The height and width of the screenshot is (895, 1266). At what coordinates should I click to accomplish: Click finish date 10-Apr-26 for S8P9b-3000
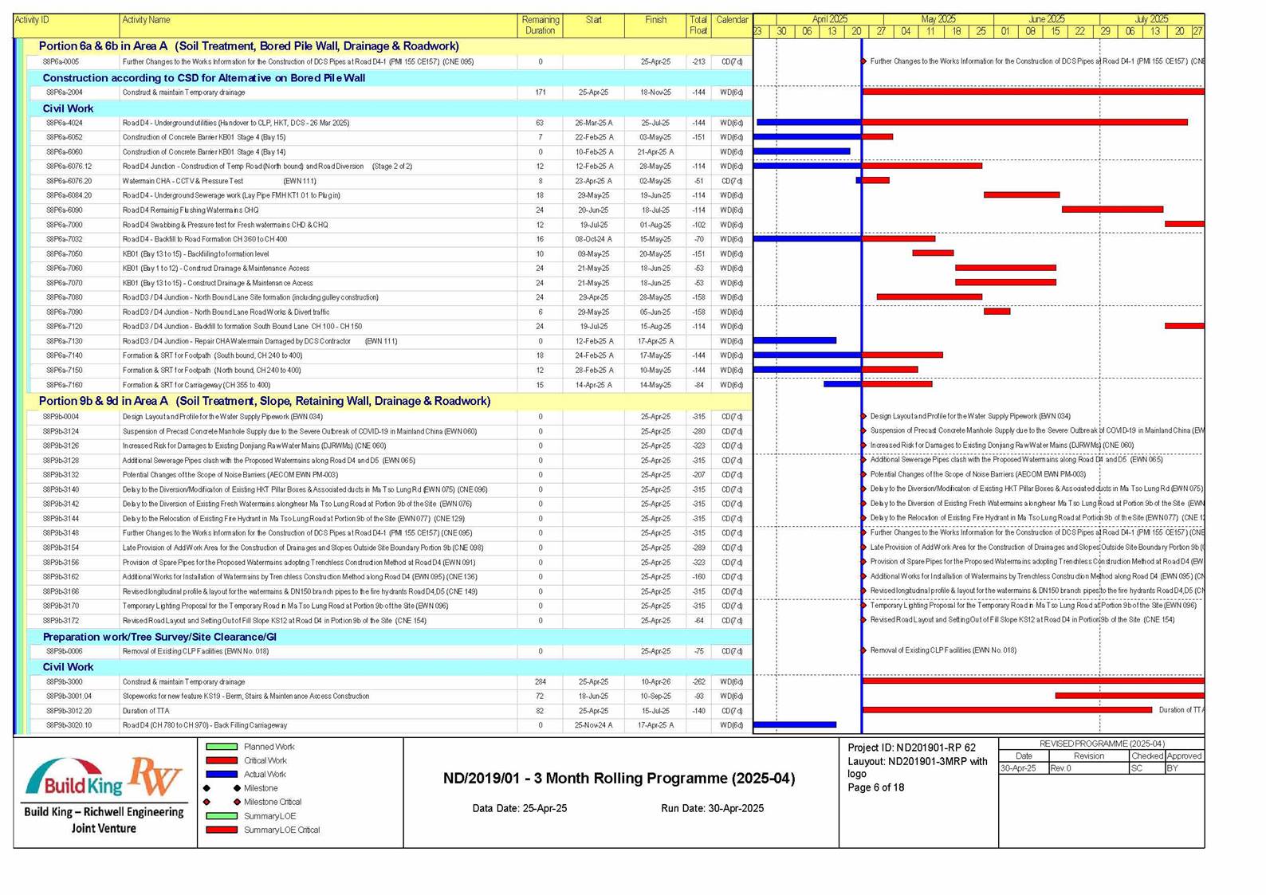pyautogui.click(x=655, y=682)
